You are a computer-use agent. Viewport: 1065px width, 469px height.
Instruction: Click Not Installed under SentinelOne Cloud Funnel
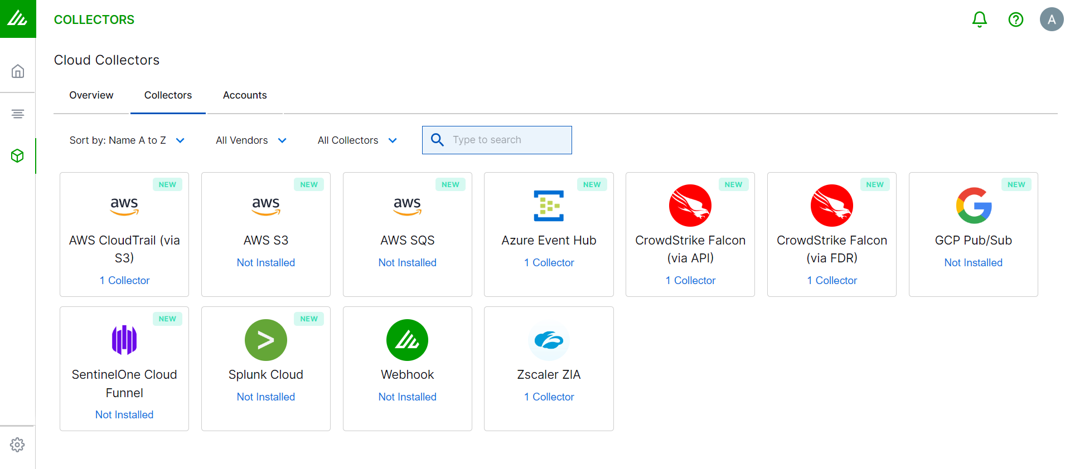click(124, 414)
